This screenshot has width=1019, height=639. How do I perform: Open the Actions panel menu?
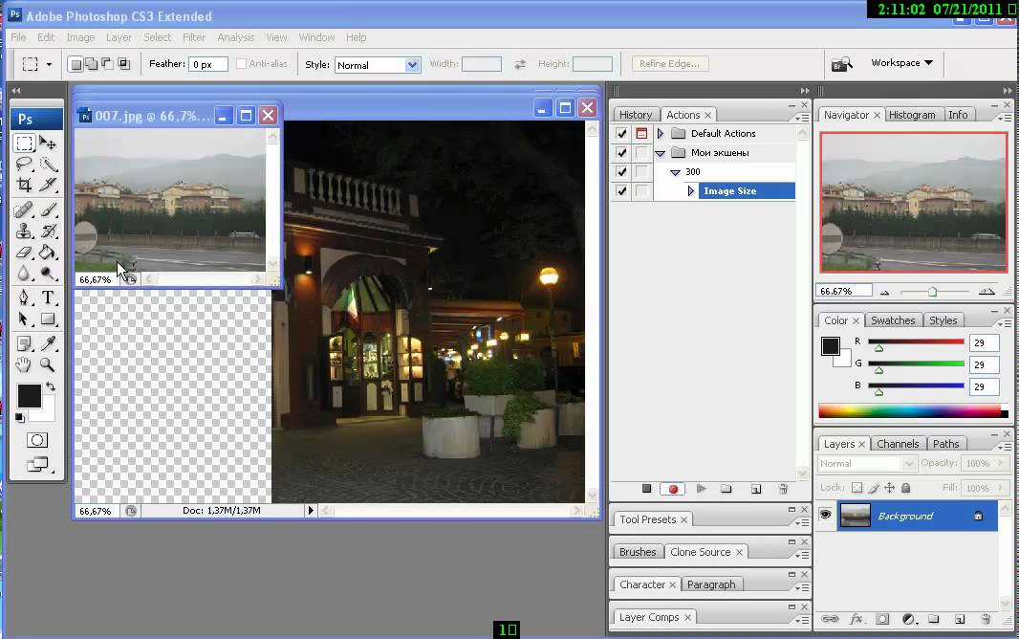[802, 118]
